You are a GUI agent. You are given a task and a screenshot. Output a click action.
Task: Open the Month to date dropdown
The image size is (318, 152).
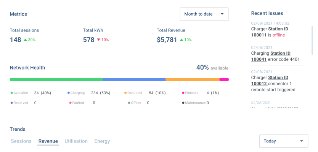click(204, 14)
